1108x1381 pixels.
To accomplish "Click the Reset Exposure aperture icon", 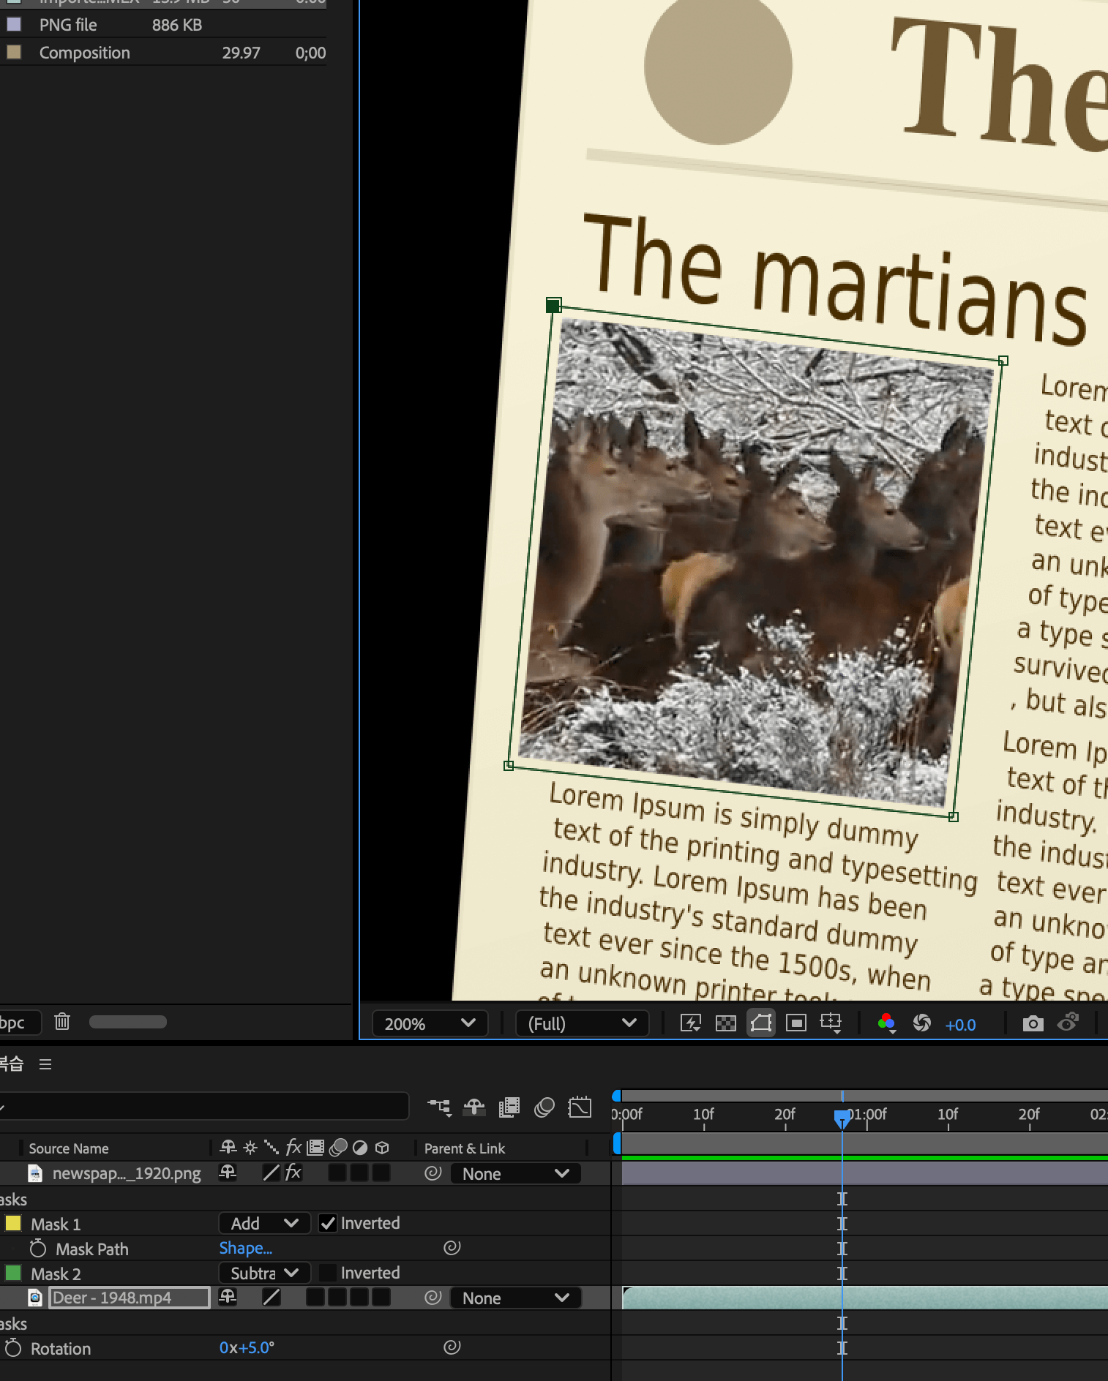I will tap(922, 1023).
